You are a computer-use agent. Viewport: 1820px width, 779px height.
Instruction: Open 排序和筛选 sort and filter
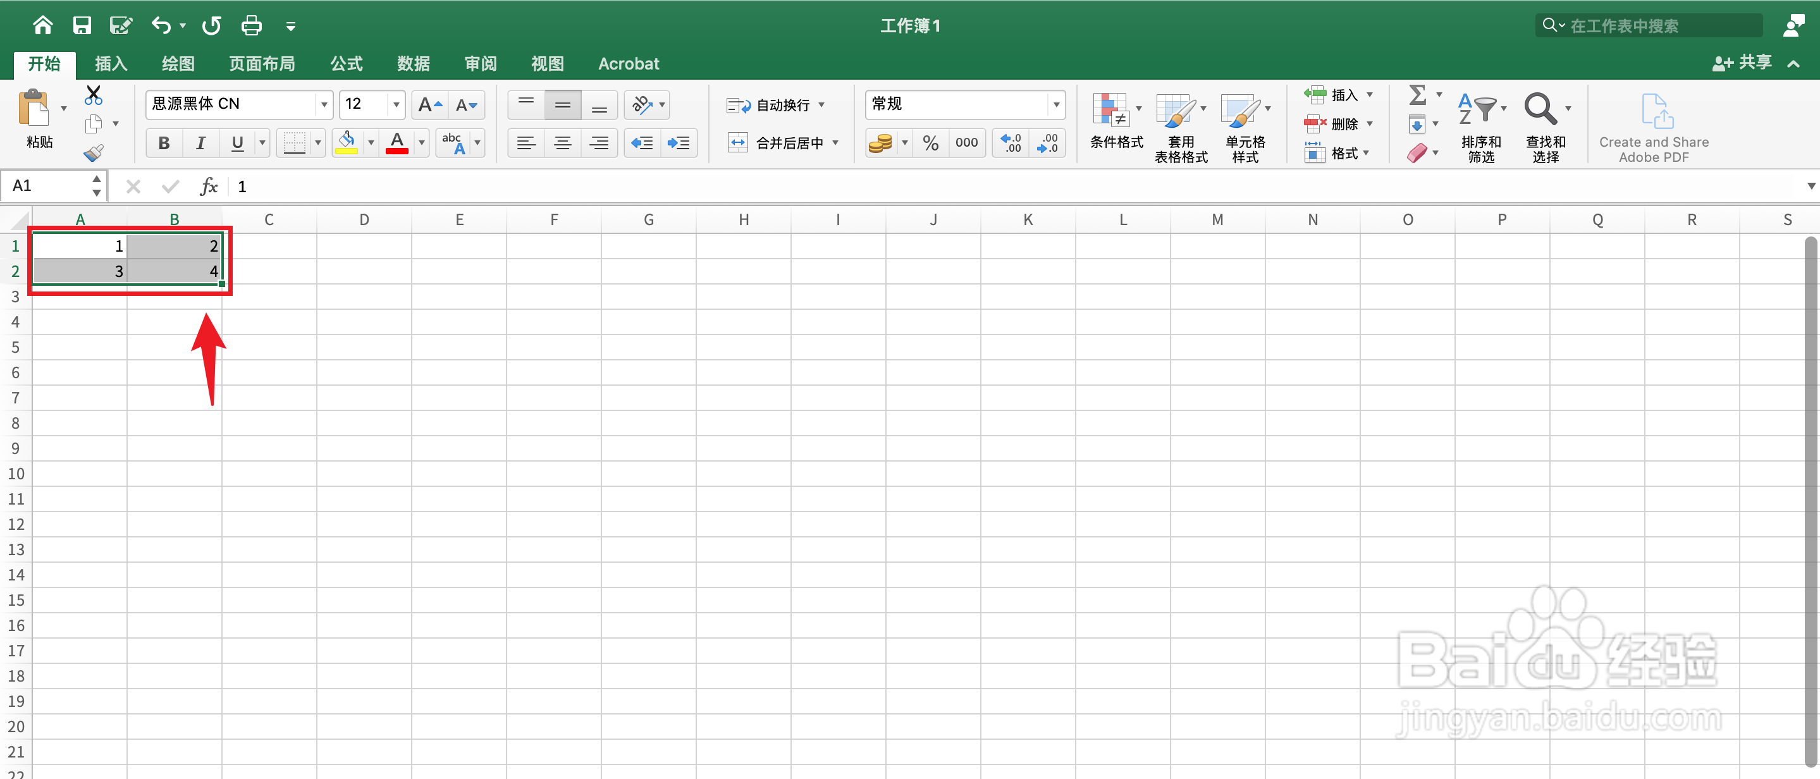[x=1482, y=127]
